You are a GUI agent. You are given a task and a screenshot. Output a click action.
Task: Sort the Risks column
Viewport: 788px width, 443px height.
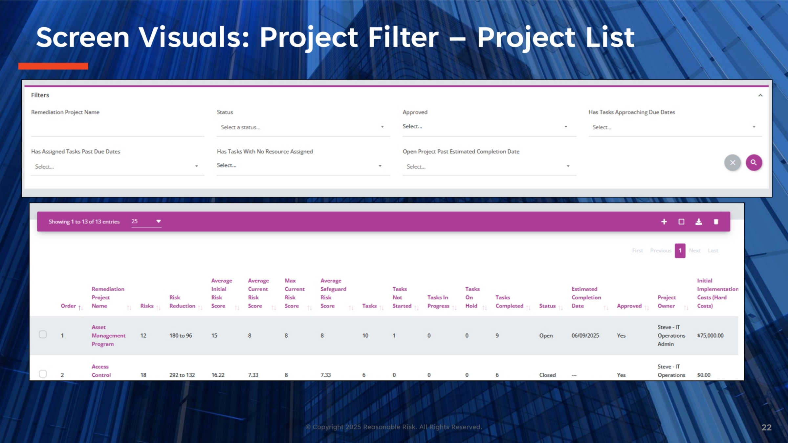coord(158,307)
